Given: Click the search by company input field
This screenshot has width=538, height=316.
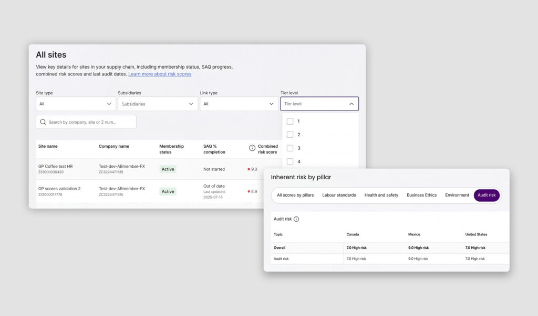Looking at the screenshot, I should point(86,122).
